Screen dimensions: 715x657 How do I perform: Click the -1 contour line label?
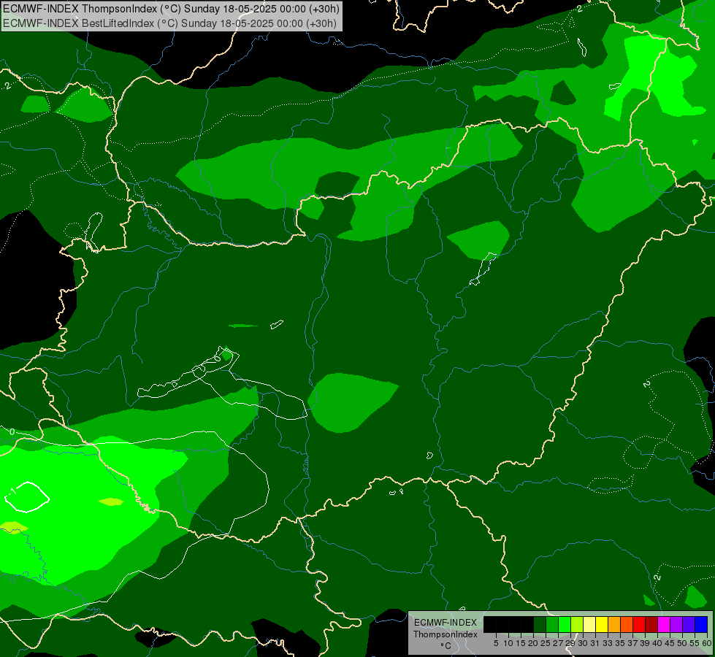tap(12, 491)
